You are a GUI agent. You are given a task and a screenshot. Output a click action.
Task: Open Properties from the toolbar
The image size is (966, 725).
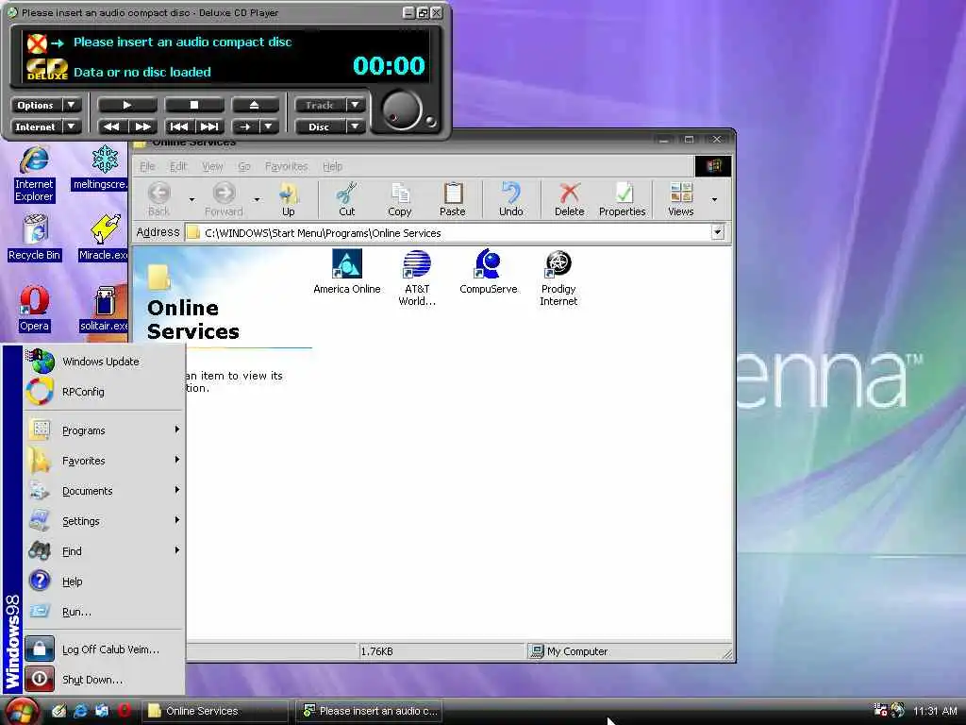point(623,199)
